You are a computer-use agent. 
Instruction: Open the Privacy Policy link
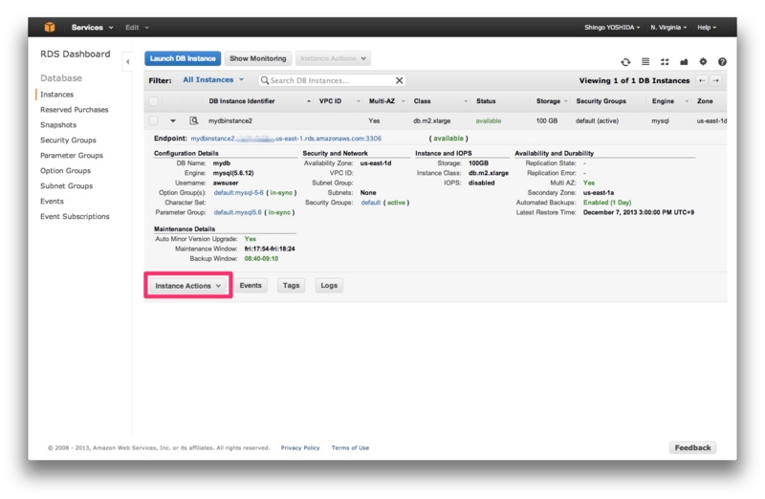click(x=300, y=447)
